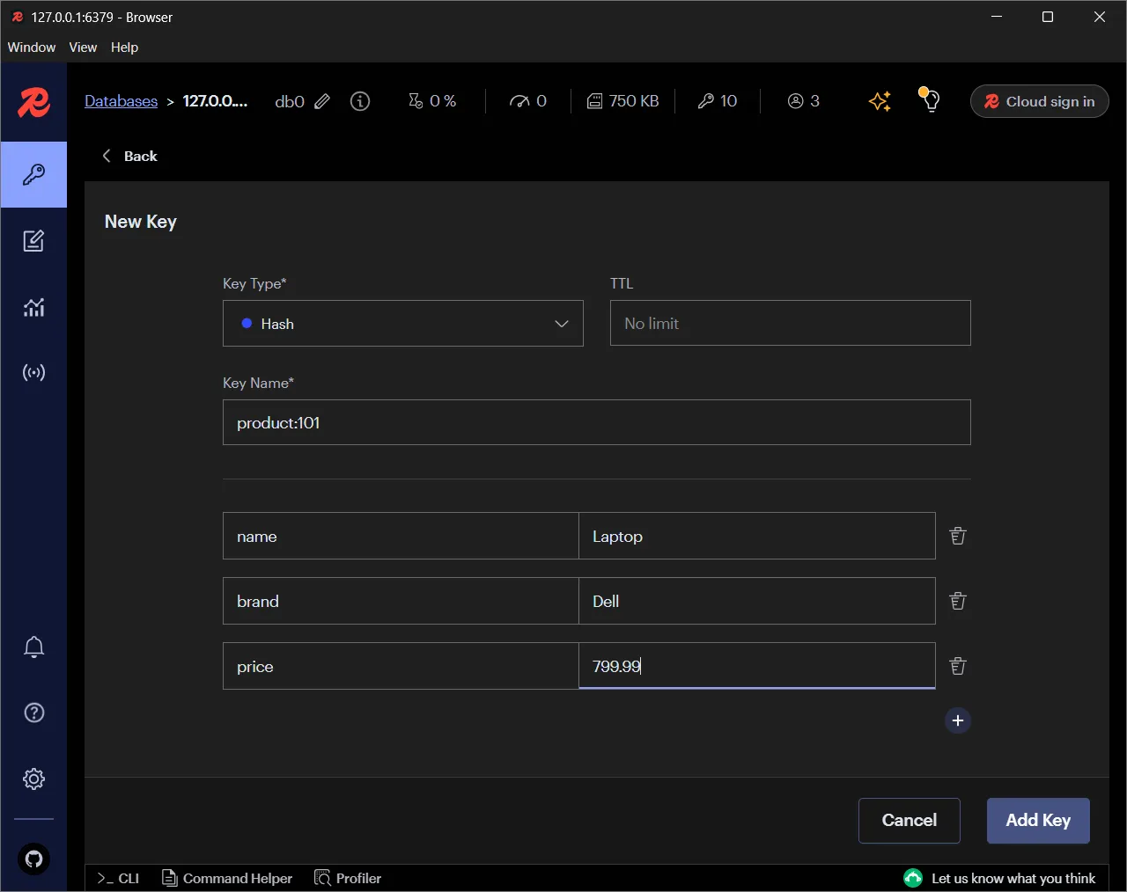This screenshot has height=892, width=1127.
Task: Click the TTL input field
Action: pyautogui.click(x=790, y=323)
